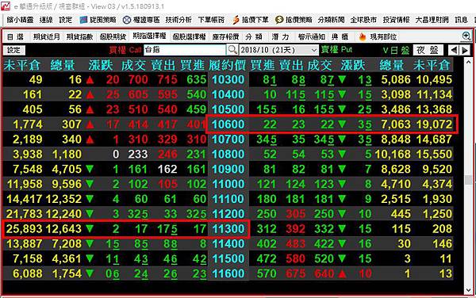Open the 下單帳務 menu
The image size is (476, 298).
(211, 20)
